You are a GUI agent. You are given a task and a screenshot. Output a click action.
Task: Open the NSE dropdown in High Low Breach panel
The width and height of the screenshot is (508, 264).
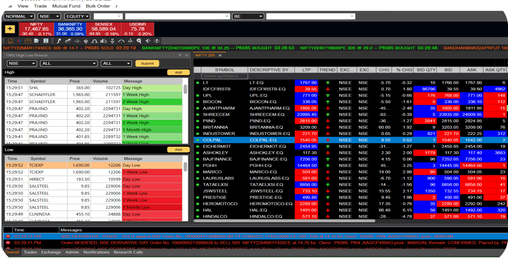pyautogui.click(x=21, y=63)
